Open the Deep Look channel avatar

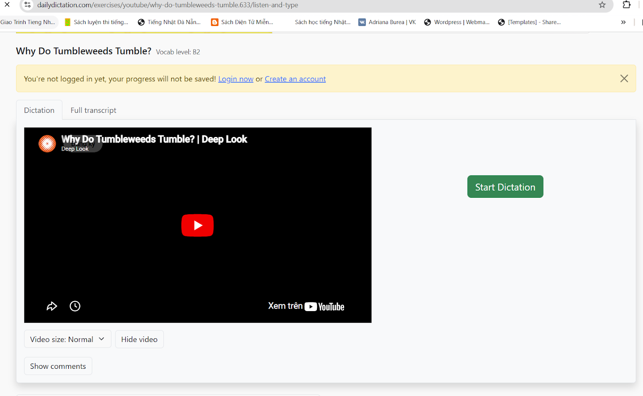pyautogui.click(x=47, y=143)
